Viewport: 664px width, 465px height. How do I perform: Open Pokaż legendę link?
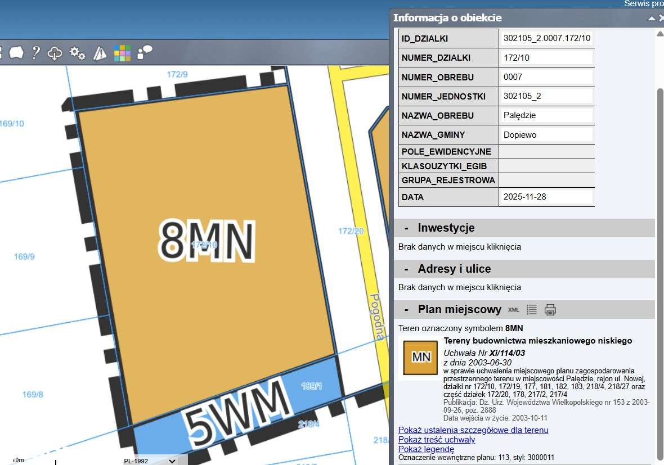(426, 449)
